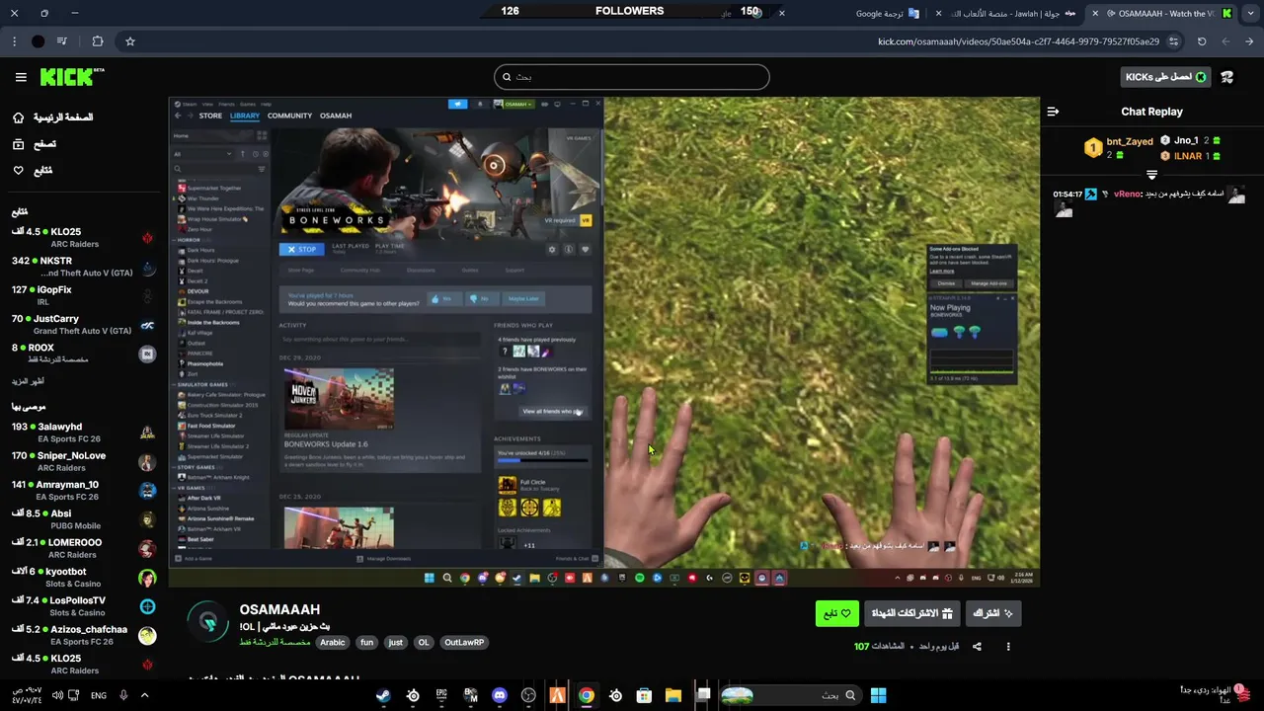The image size is (1264, 711).
Task: Follow the channel with green heart button
Action: [x=837, y=613]
